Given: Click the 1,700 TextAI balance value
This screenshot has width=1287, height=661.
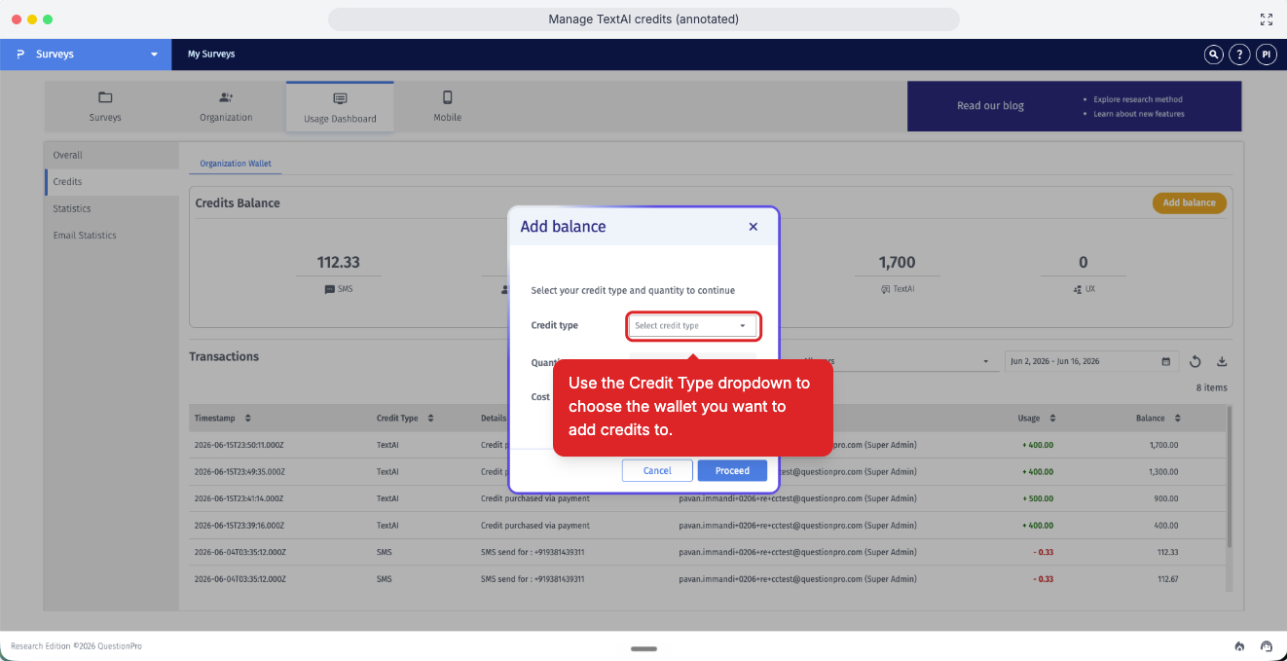Looking at the screenshot, I should click(897, 262).
